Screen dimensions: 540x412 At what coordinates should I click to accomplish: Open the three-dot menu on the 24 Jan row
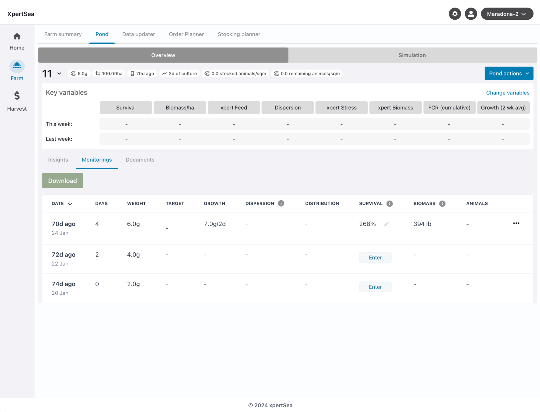pyautogui.click(x=516, y=223)
